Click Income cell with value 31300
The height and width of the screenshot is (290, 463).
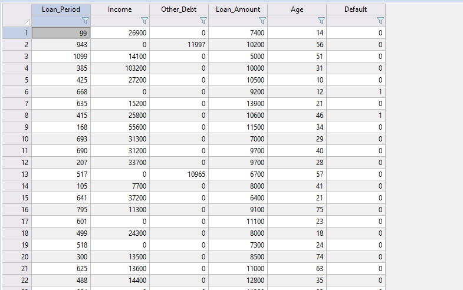(120, 139)
